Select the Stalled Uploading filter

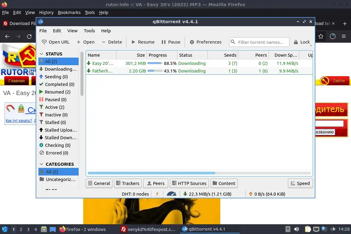[58, 130]
